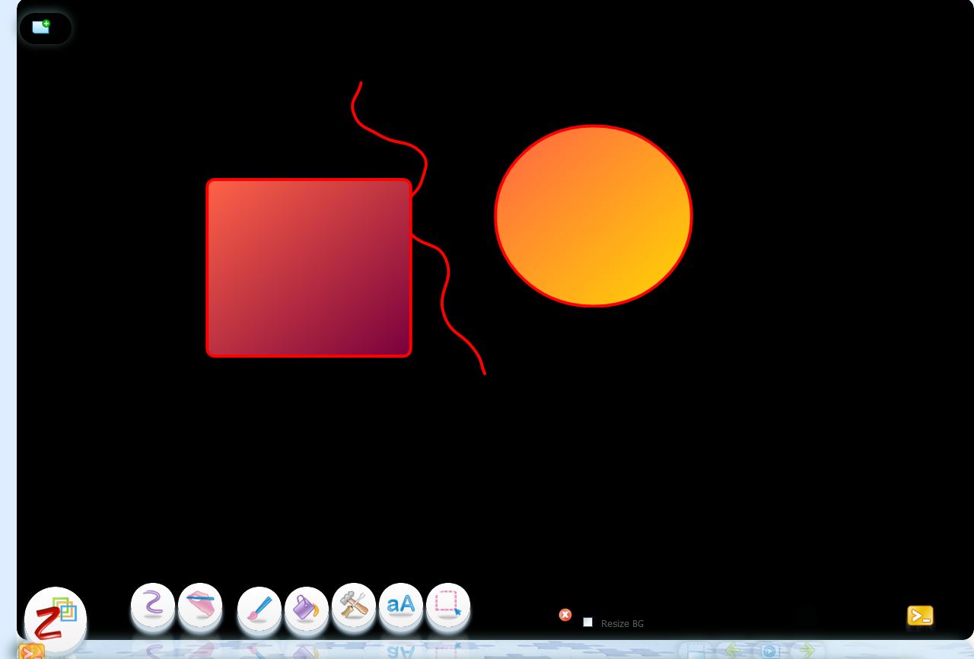Select the red gradient square on canvas

pyautogui.click(x=308, y=268)
